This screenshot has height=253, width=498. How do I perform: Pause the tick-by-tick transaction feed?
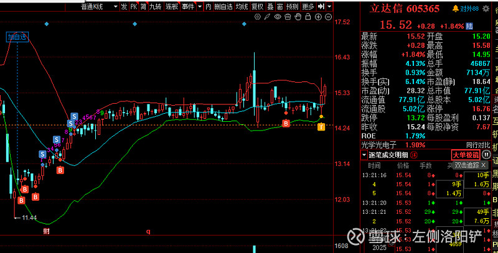point(486,155)
